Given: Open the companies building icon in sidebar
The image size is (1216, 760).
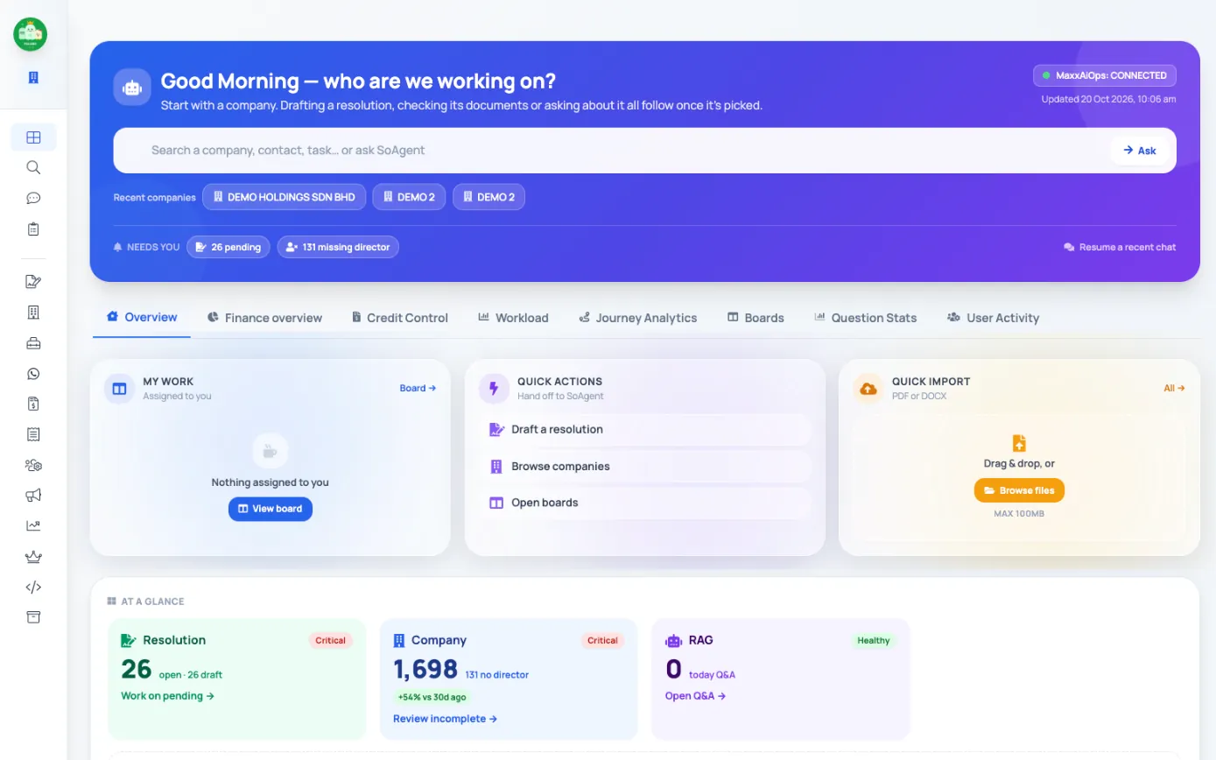Looking at the screenshot, I should click(x=33, y=313).
